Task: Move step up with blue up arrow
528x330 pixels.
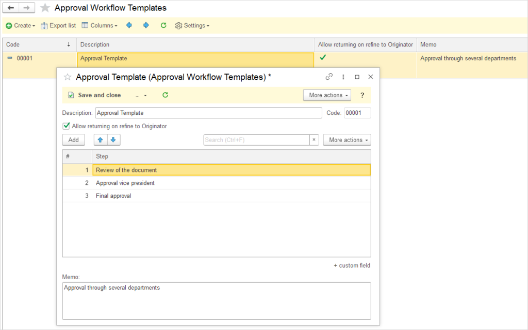Action: (101, 140)
